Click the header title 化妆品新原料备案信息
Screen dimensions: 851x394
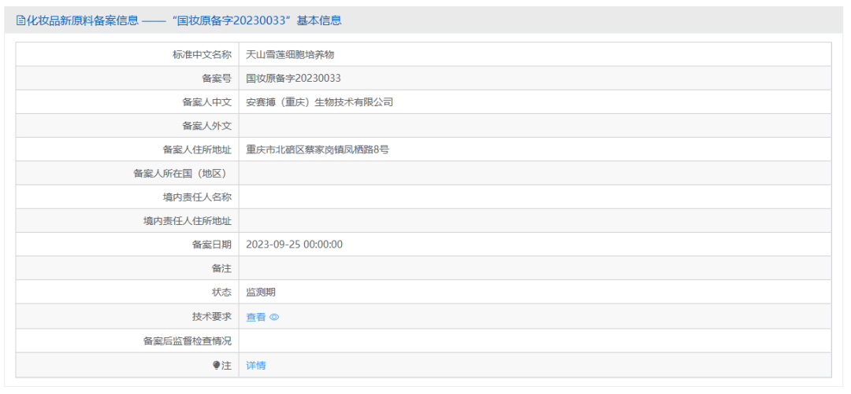(x=82, y=20)
